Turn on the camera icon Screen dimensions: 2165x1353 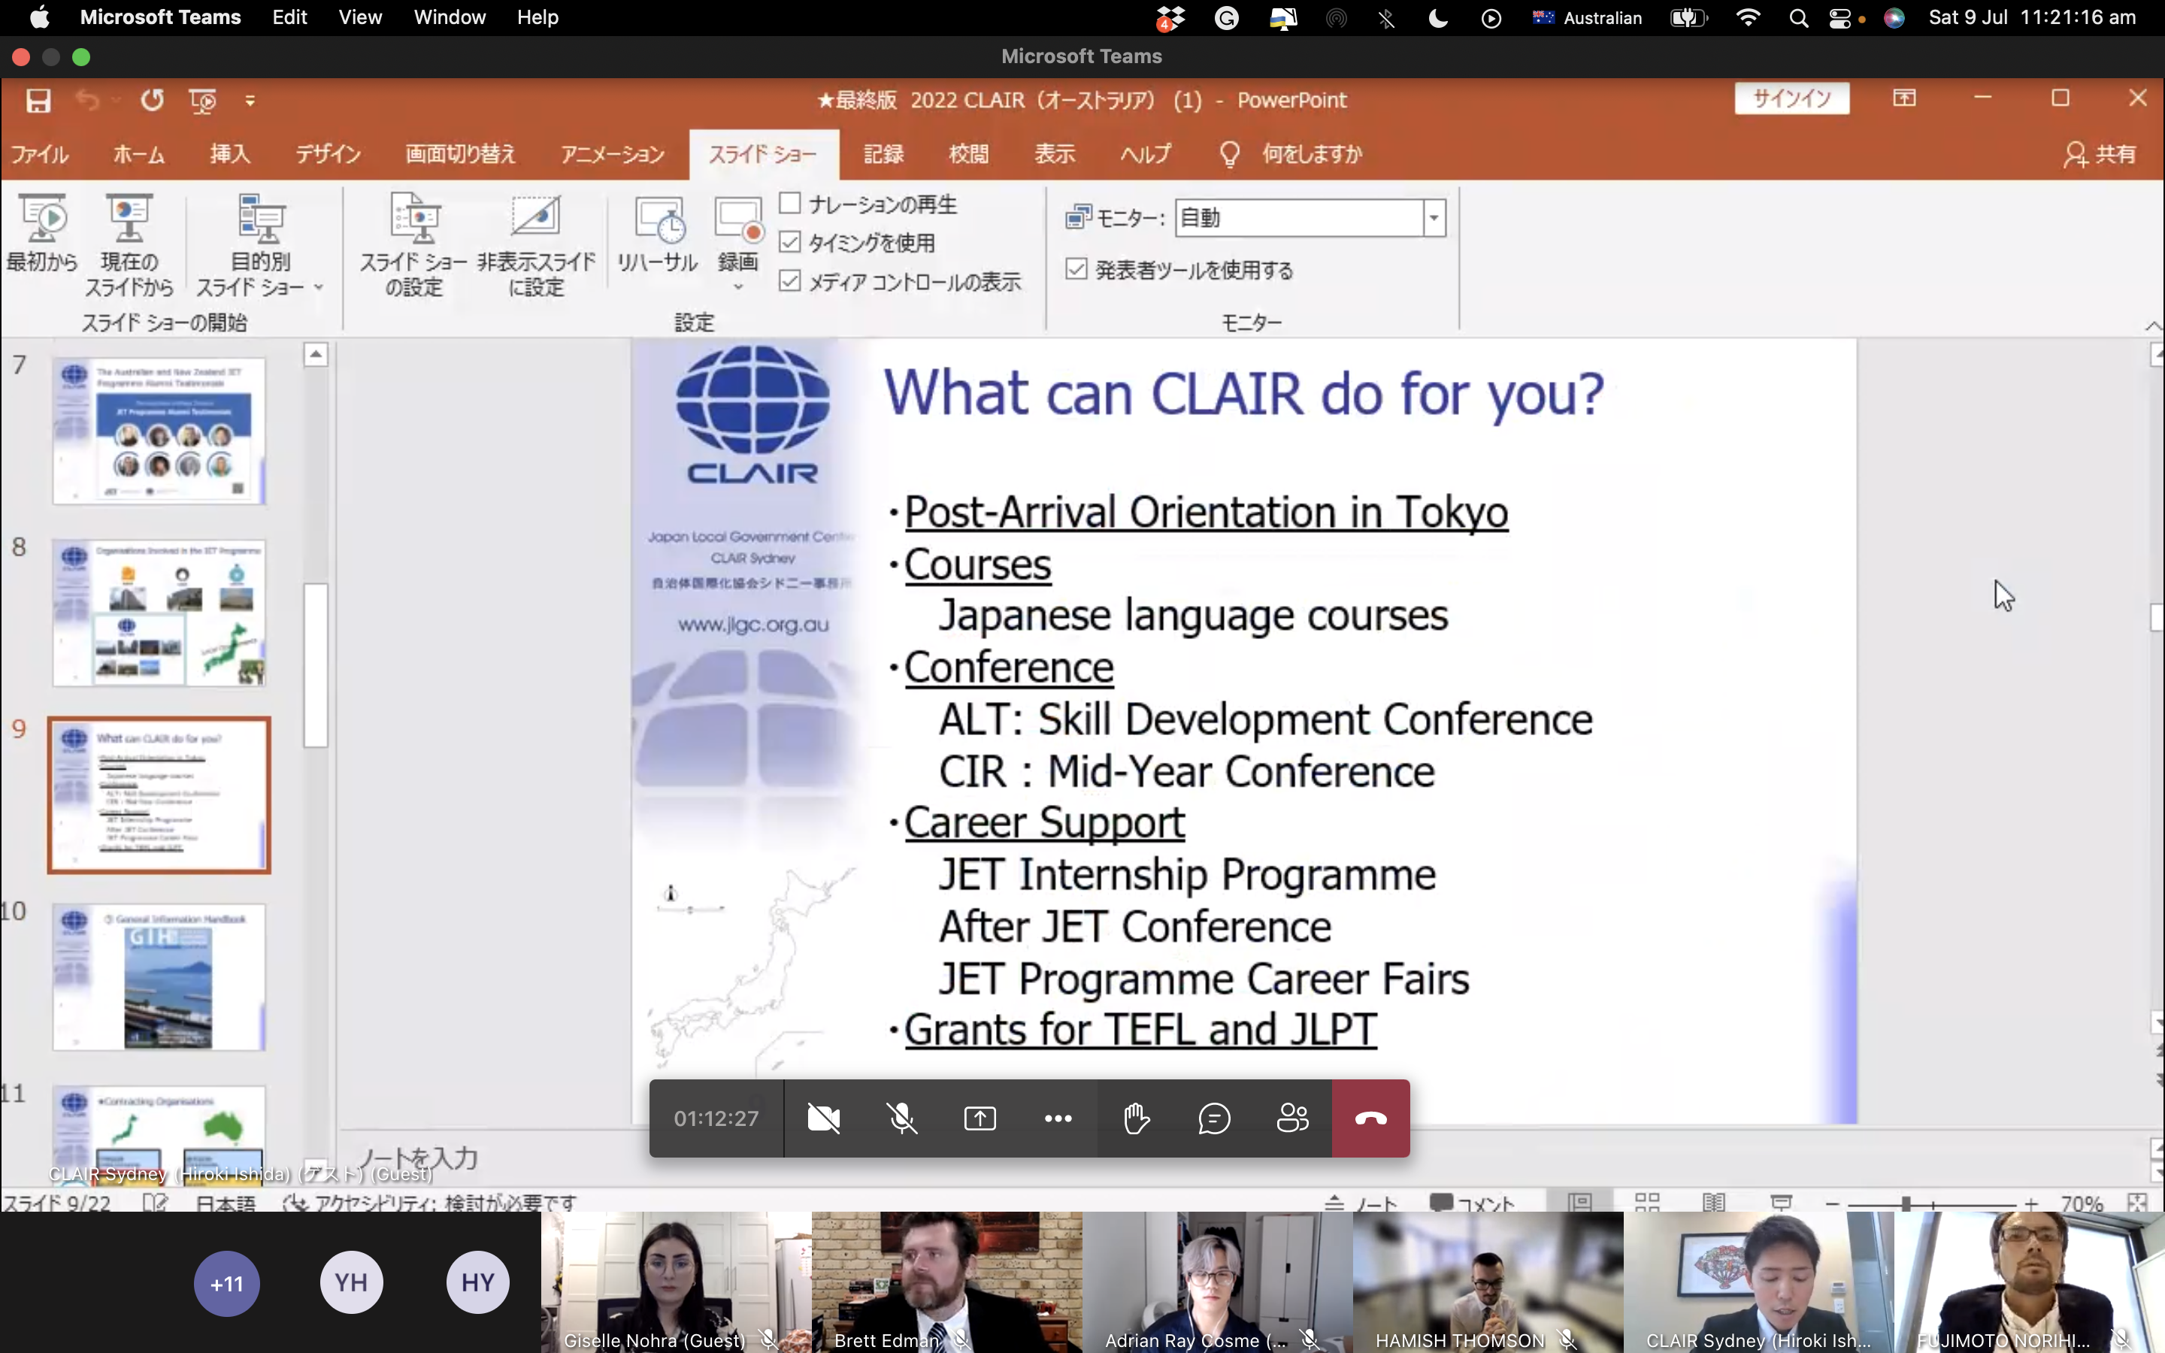click(x=823, y=1118)
